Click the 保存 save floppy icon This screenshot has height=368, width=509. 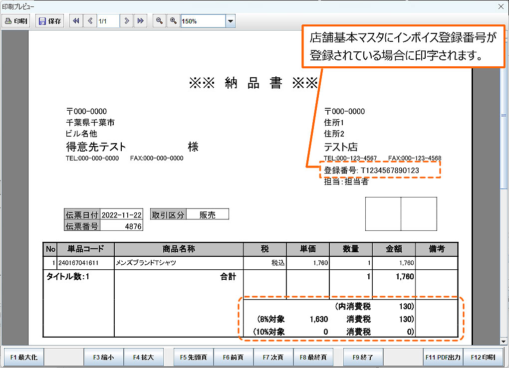[49, 21]
